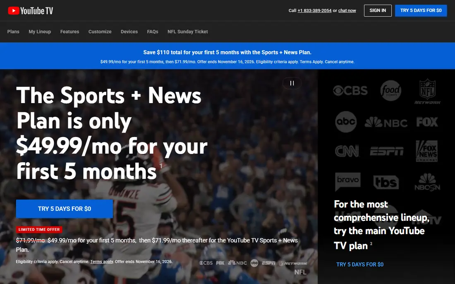Click the NBC peacock logo in grid
The width and height of the screenshot is (455, 284).
click(386, 122)
